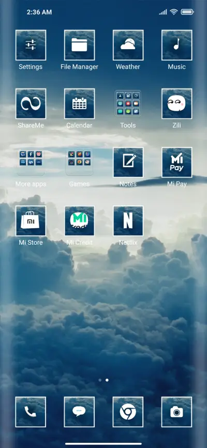Screen dimensions: 207x448
Task: Launch Chrome browser from dock
Action: (128, 412)
